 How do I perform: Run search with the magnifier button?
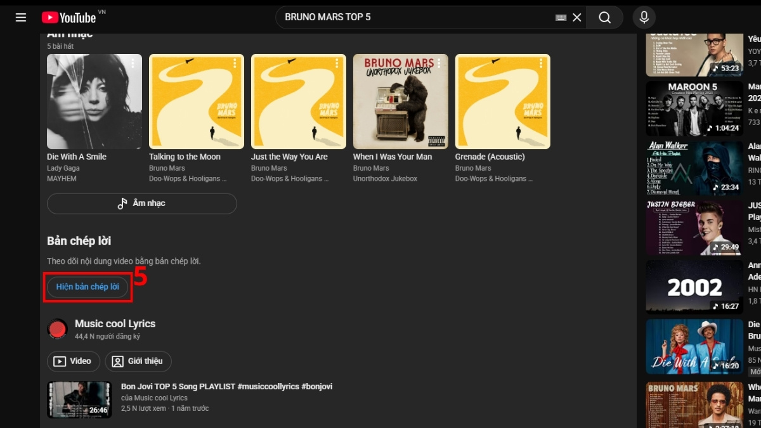(x=604, y=17)
